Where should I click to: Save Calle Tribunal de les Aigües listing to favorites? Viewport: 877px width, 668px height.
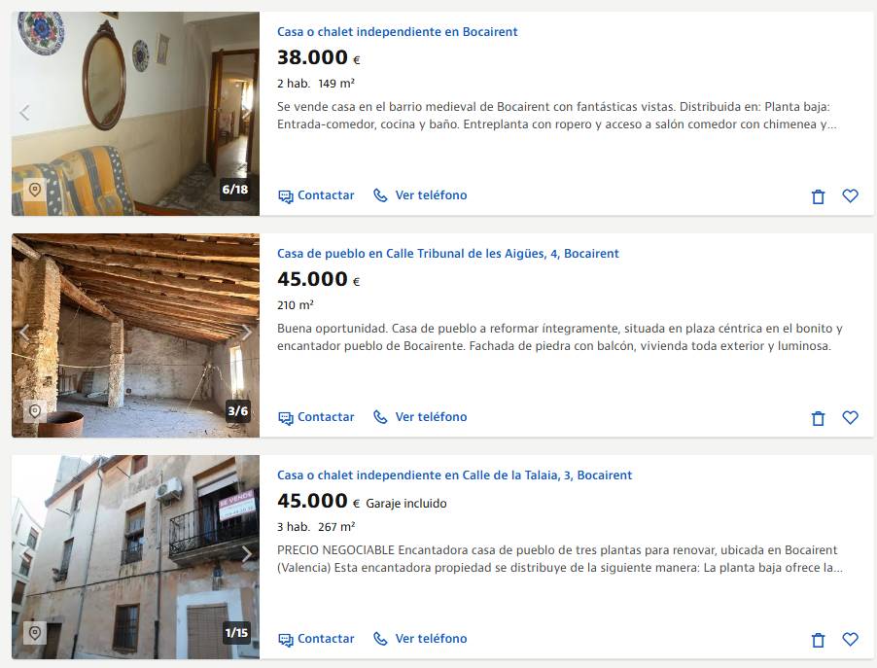[x=850, y=417]
